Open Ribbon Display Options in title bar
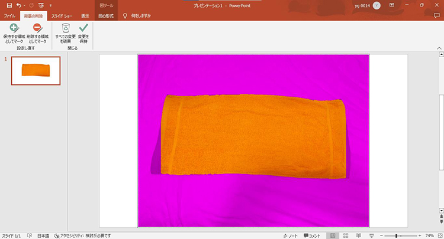The image size is (444, 239). (x=391, y=5)
